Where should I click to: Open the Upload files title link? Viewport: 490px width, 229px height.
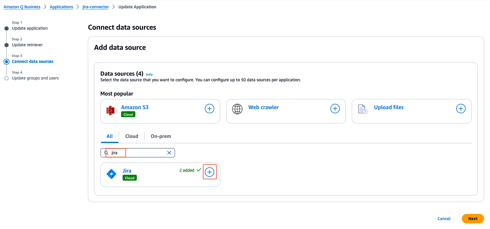coord(389,107)
